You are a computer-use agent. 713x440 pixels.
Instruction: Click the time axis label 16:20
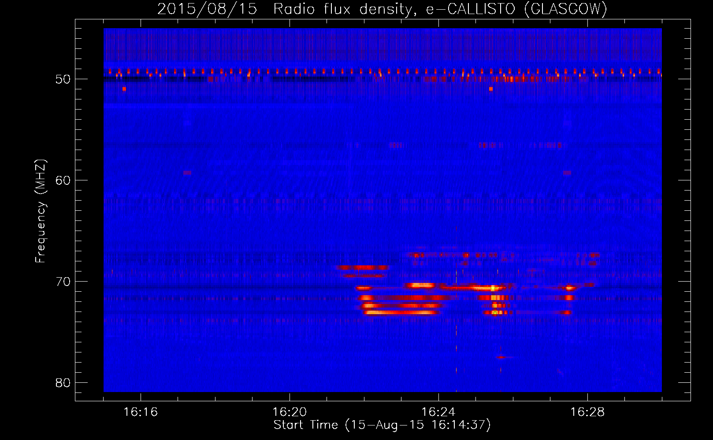290,412
